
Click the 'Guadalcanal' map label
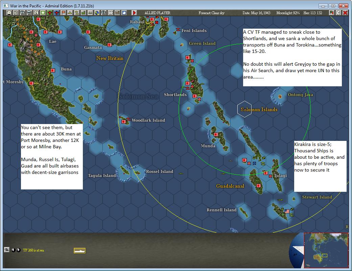(230, 186)
